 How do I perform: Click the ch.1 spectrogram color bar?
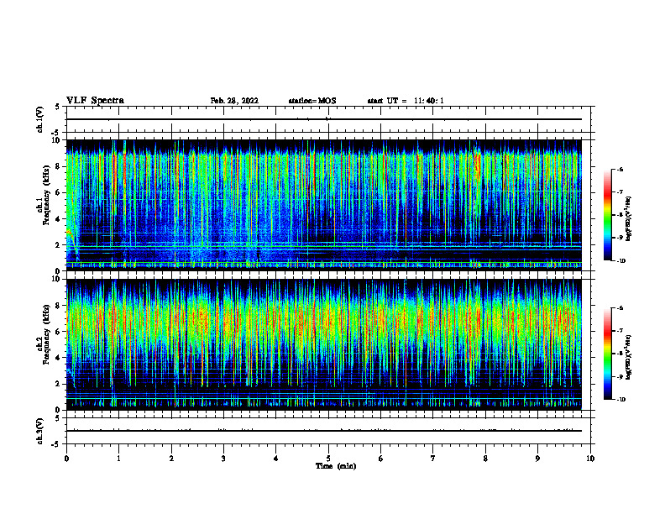click(x=607, y=215)
